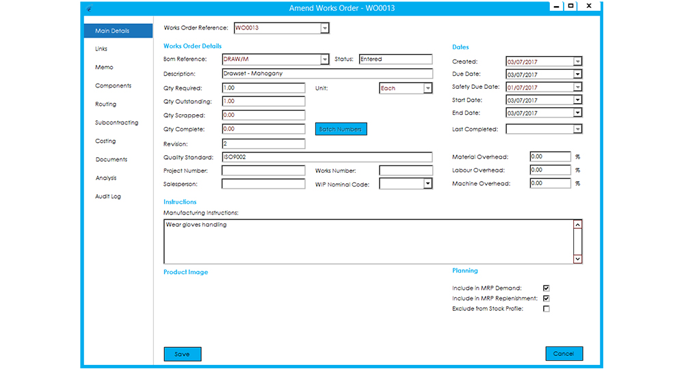This screenshot has width=684, height=369.
Task: Click the Quality Standard field ISO9002
Action: click(327, 157)
